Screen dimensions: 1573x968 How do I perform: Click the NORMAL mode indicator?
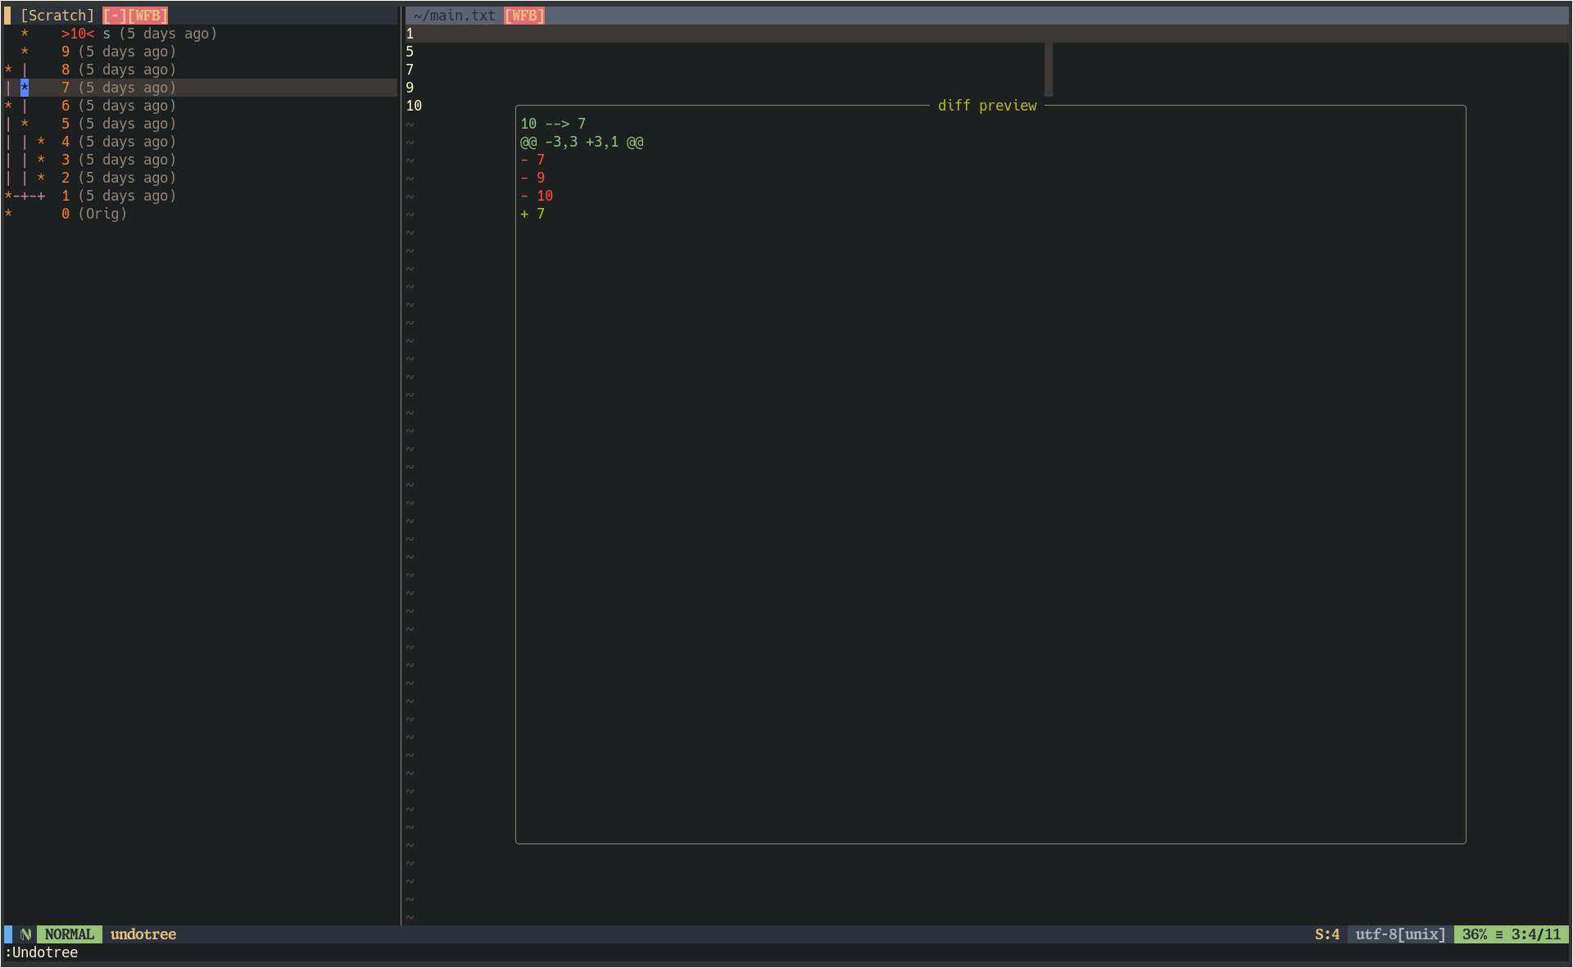click(69, 934)
